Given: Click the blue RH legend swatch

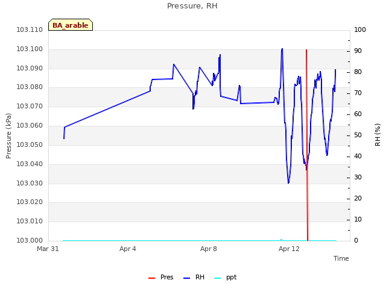Looking at the screenshot, I should click(x=187, y=278).
